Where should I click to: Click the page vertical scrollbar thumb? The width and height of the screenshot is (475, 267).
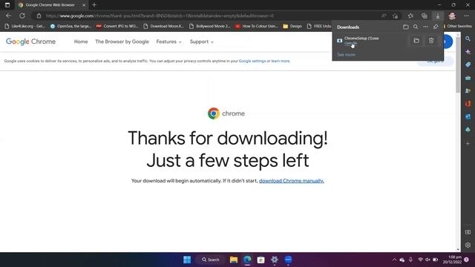458,65
